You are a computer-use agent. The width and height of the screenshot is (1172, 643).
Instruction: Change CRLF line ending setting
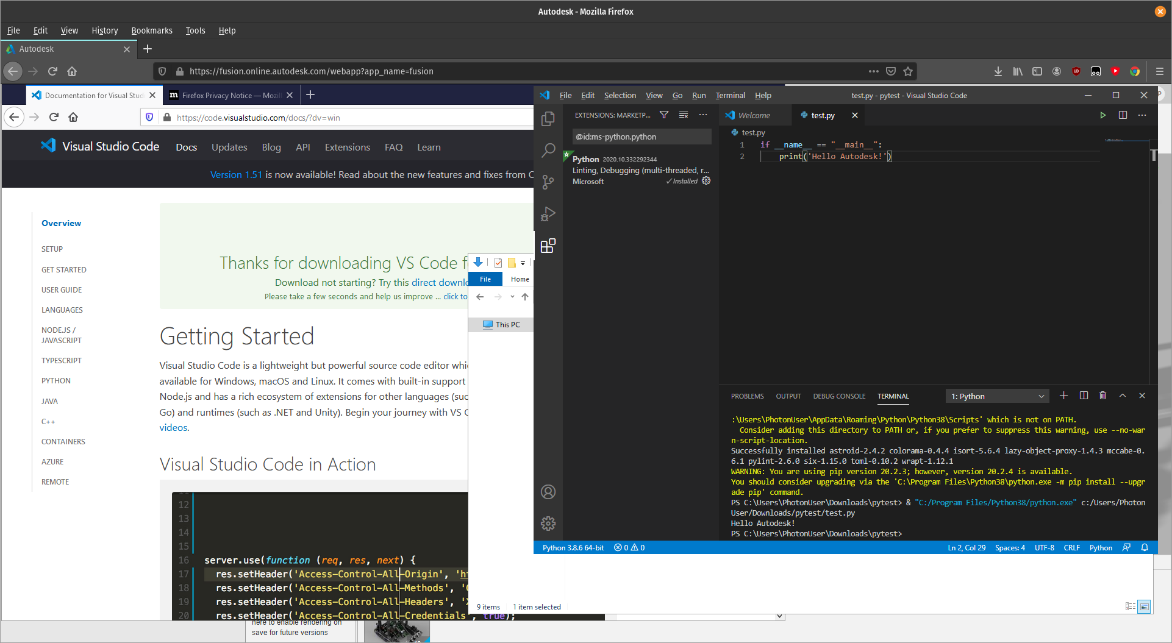(x=1071, y=547)
